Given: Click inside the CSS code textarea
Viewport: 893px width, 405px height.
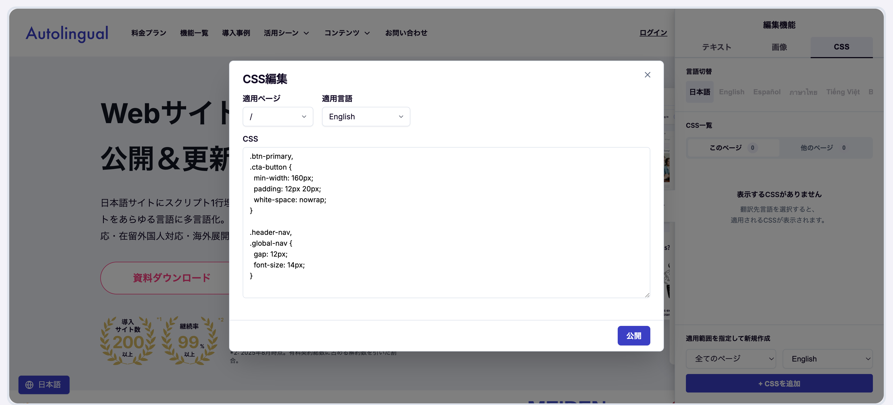Looking at the screenshot, I should tap(446, 222).
